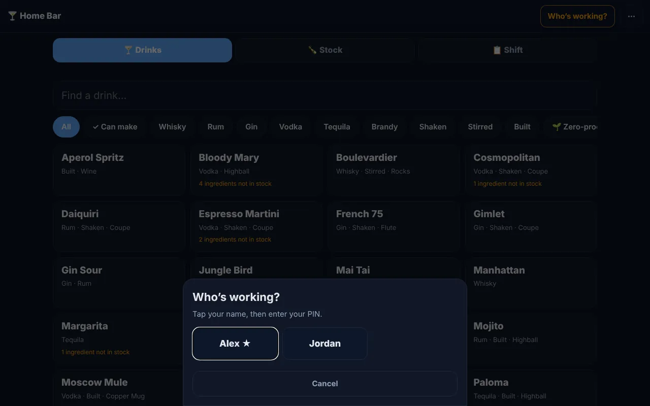Focus the Find a drink search field
This screenshot has width=650, height=406.
(x=325, y=95)
